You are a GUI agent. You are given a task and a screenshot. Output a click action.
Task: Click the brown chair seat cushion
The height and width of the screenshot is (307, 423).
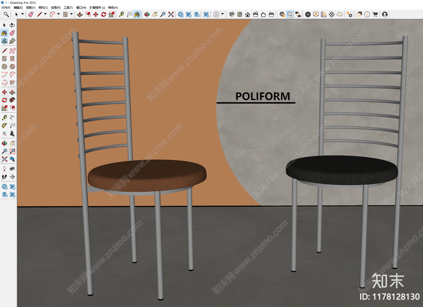click(147, 175)
